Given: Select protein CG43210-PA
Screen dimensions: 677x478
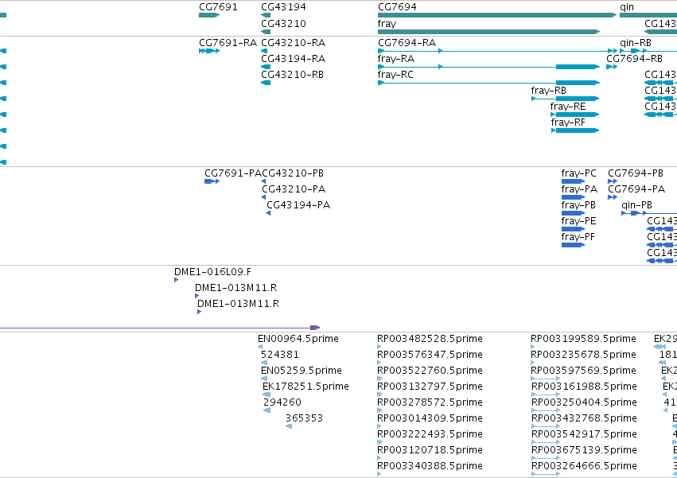Looking at the screenshot, I should (264, 197).
